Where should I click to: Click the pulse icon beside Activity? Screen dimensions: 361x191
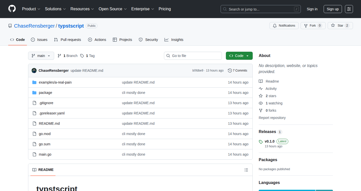[261, 89]
